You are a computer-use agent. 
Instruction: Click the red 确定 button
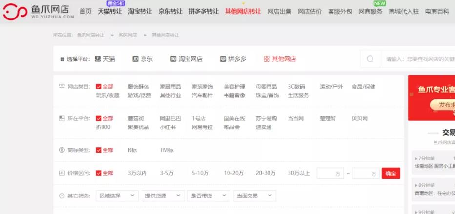pyautogui.click(x=391, y=174)
